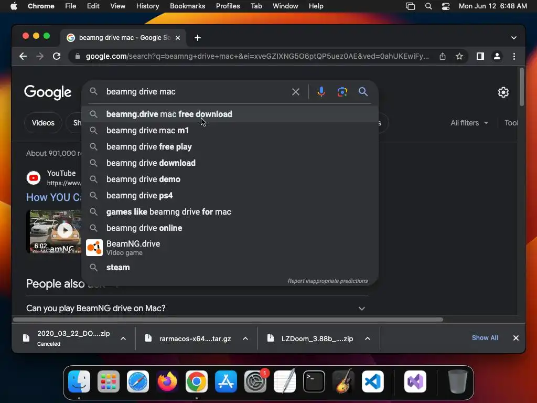
Task: Open TextEdit from the Dock
Action: (285, 381)
